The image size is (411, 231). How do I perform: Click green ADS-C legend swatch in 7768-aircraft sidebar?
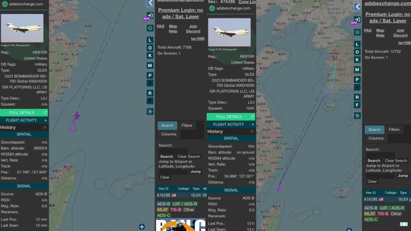tap(163, 215)
